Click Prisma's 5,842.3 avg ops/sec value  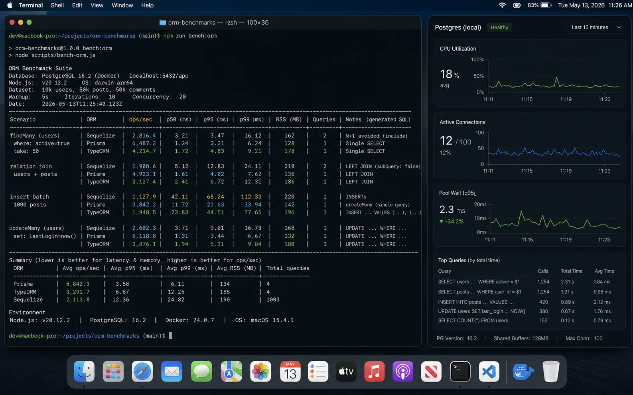(78, 284)
